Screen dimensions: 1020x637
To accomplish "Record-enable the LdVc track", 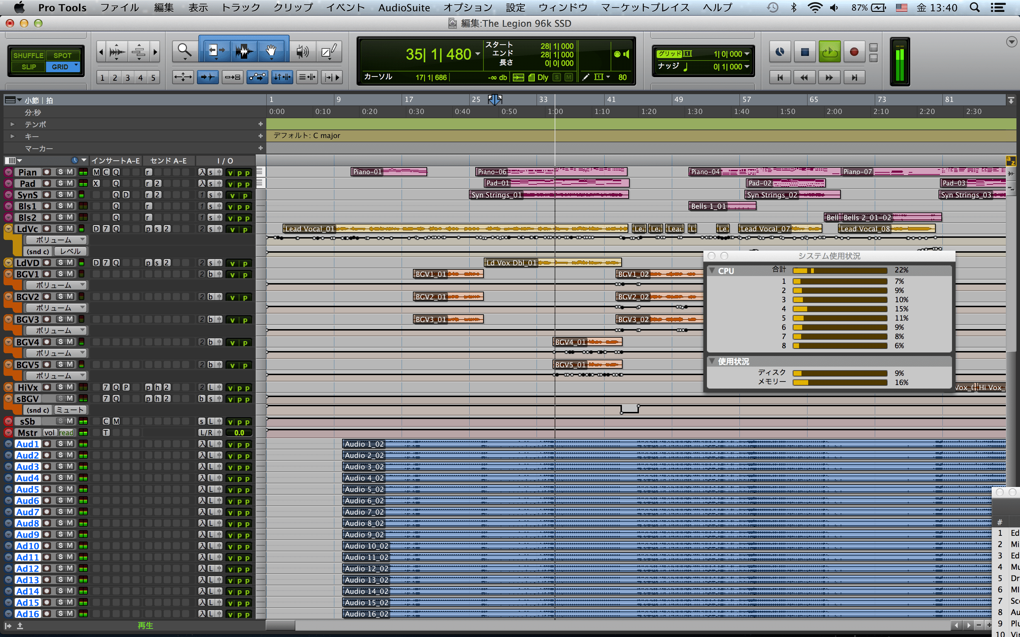I will click(x=47, y=228).
